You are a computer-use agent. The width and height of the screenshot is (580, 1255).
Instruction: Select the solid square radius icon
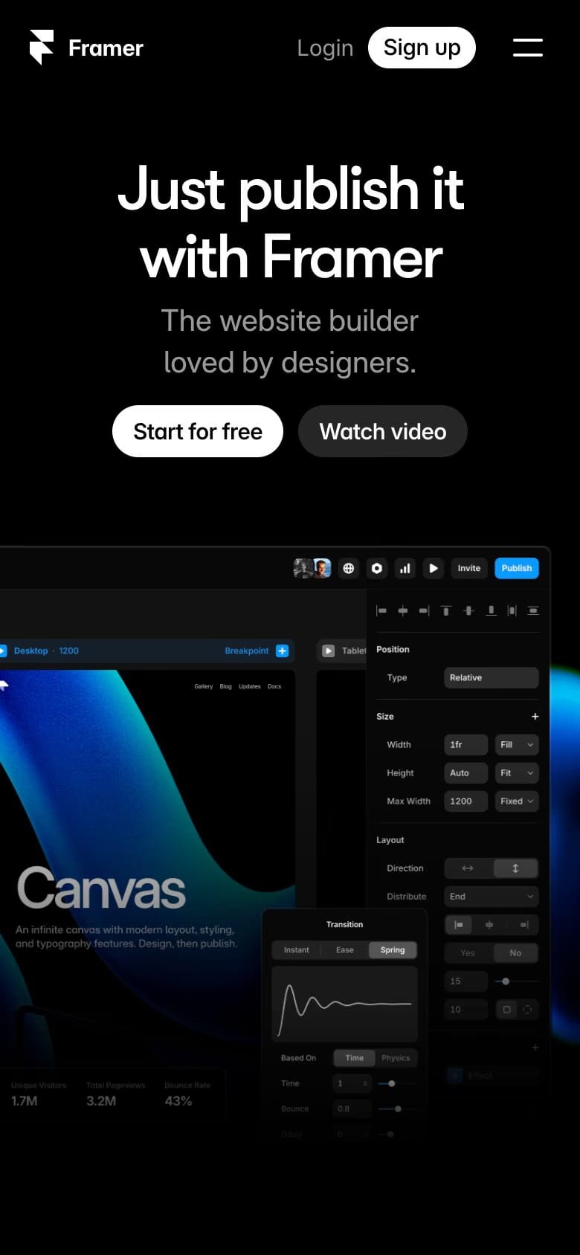tap(506, 1010)
